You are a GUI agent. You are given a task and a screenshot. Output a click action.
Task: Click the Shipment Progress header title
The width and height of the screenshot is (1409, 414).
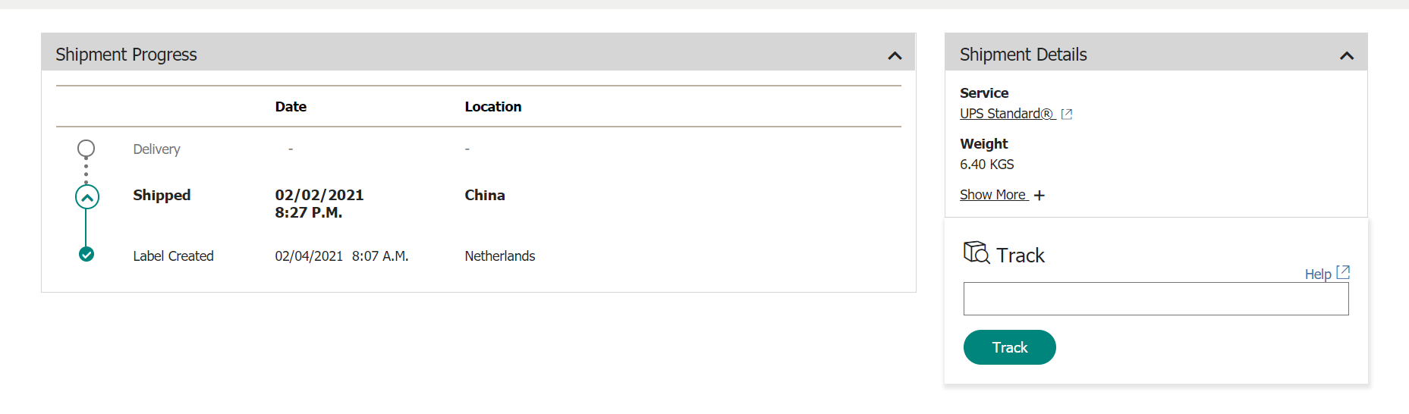tap(126, 55)
